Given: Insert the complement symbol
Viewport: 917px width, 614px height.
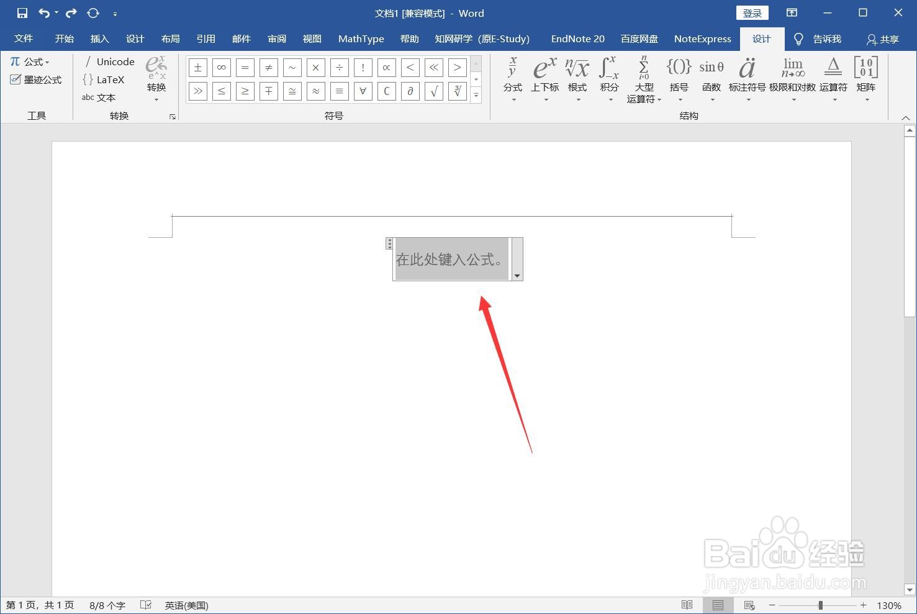Looking at the screenshot, I should tap(386, 91).
